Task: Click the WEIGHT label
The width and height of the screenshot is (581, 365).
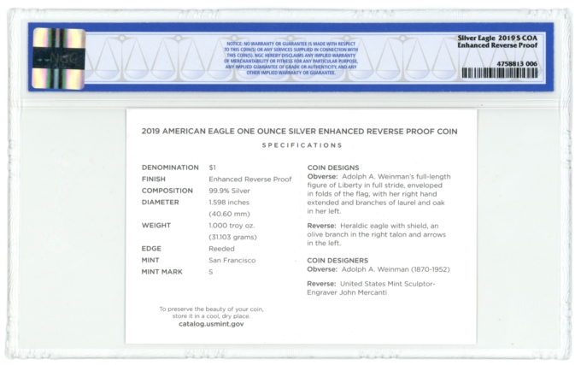Action: [x=156, y=226]
